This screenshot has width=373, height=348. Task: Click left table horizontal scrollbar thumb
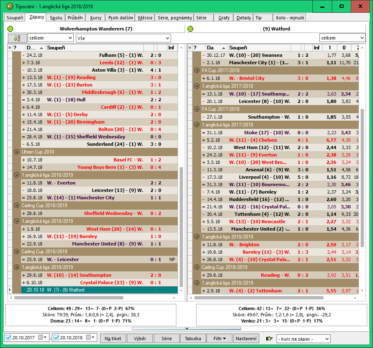tap(69, 298)
